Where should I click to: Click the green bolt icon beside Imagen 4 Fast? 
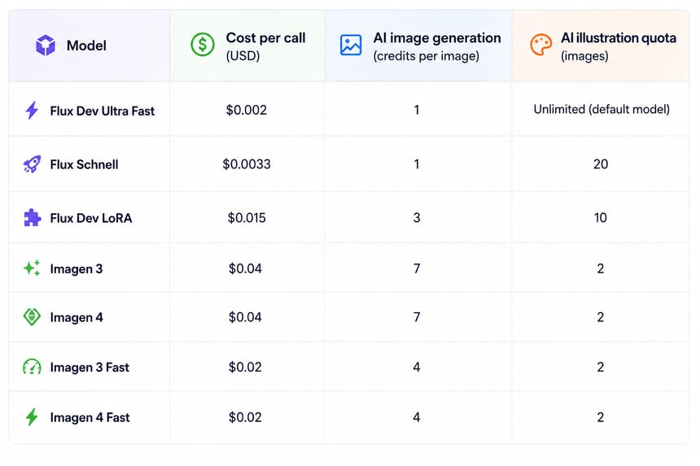(32, 417)
